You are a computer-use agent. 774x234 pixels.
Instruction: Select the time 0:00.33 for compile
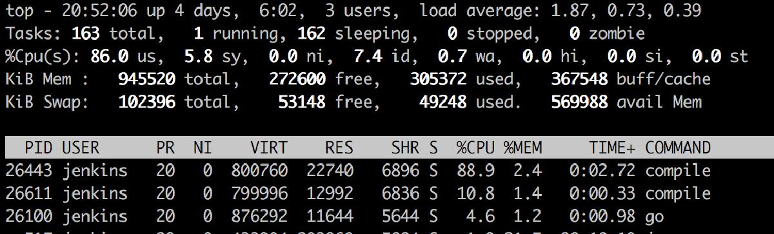click(602, 193)
